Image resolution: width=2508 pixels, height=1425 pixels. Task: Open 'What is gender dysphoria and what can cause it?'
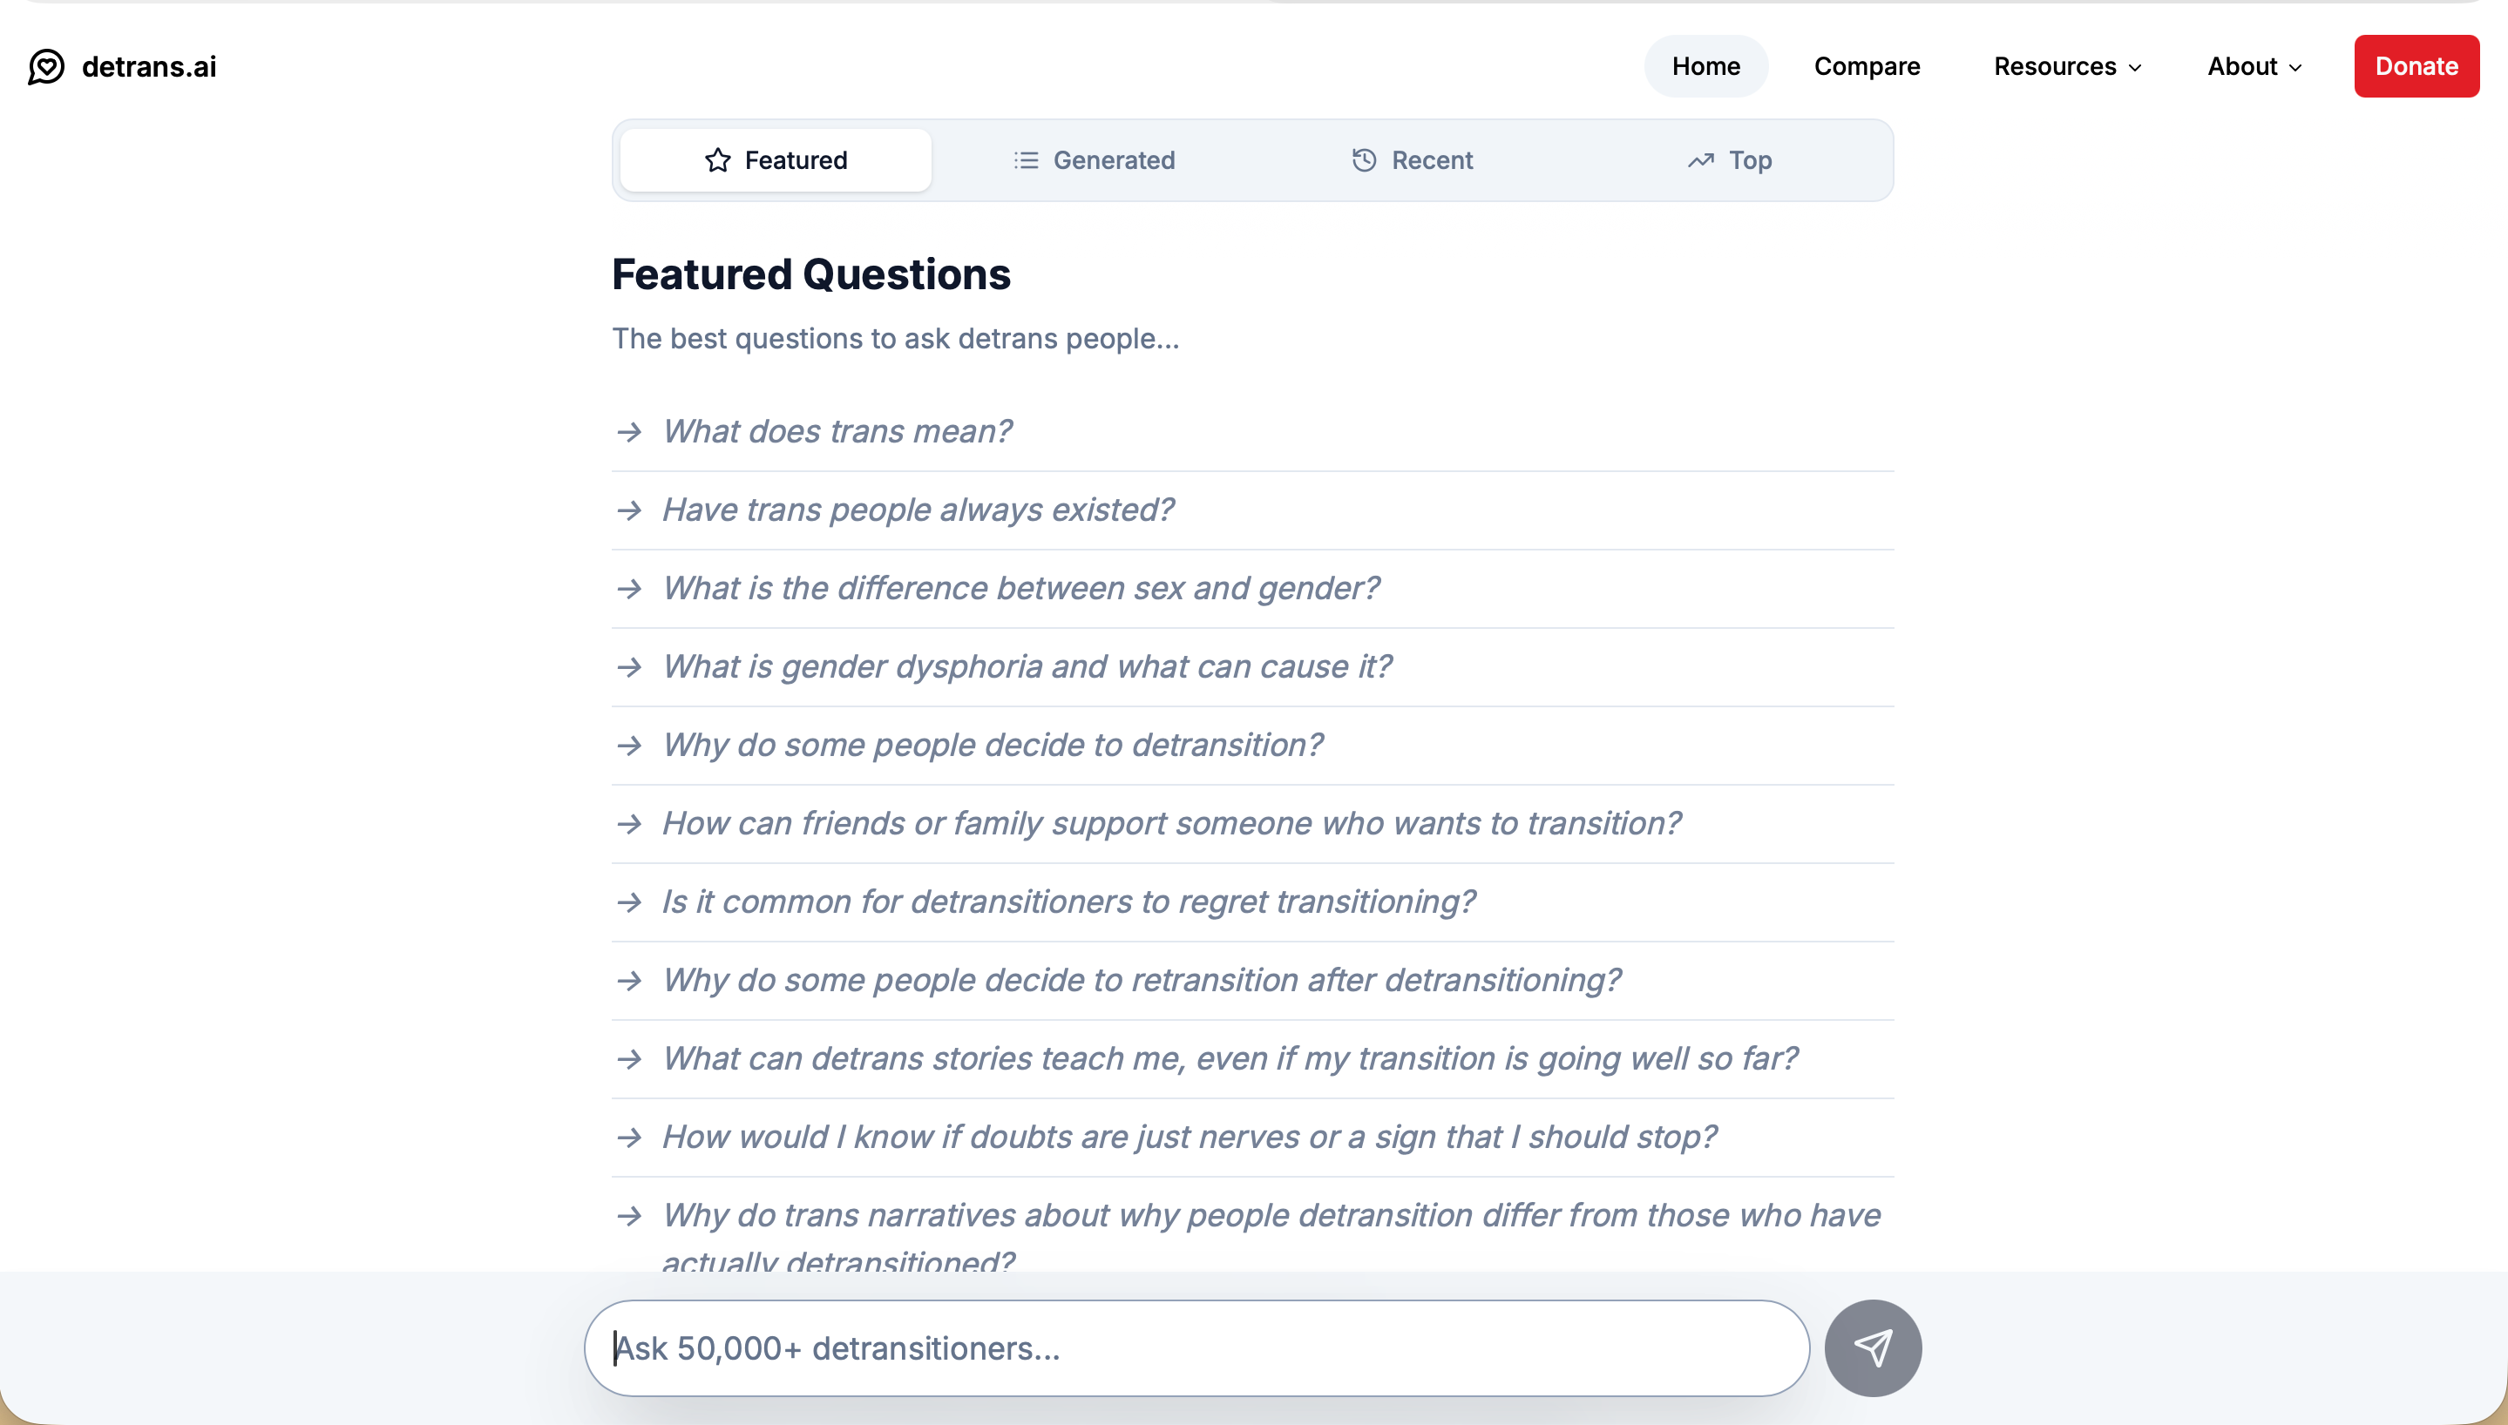pyautogui.click(x=1027, y=666)
